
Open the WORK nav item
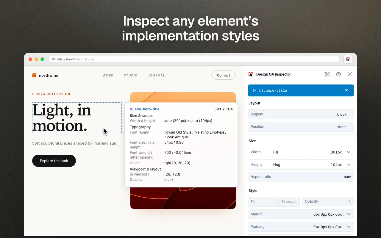click(108, 76)
